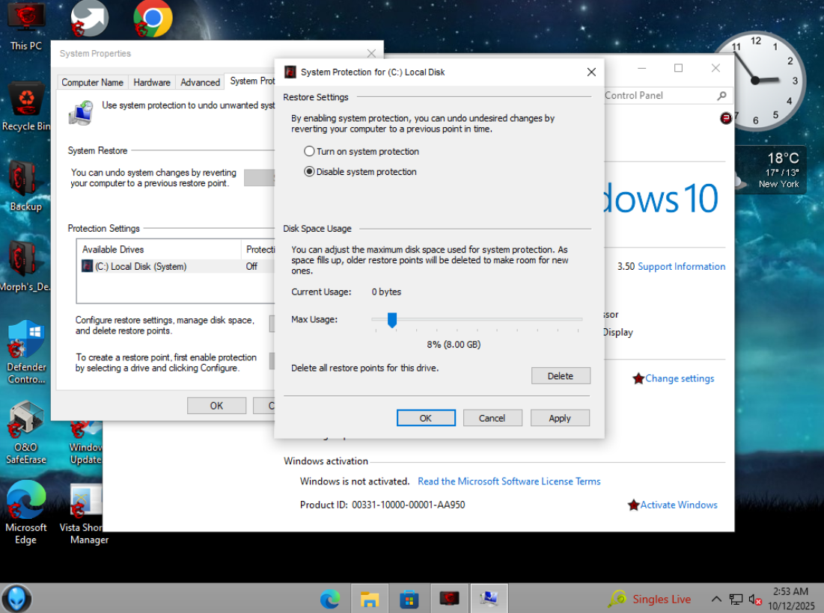The image size is (824, 613).
Task: Open File Explorer from the taskbar
Action: (370, 599)
